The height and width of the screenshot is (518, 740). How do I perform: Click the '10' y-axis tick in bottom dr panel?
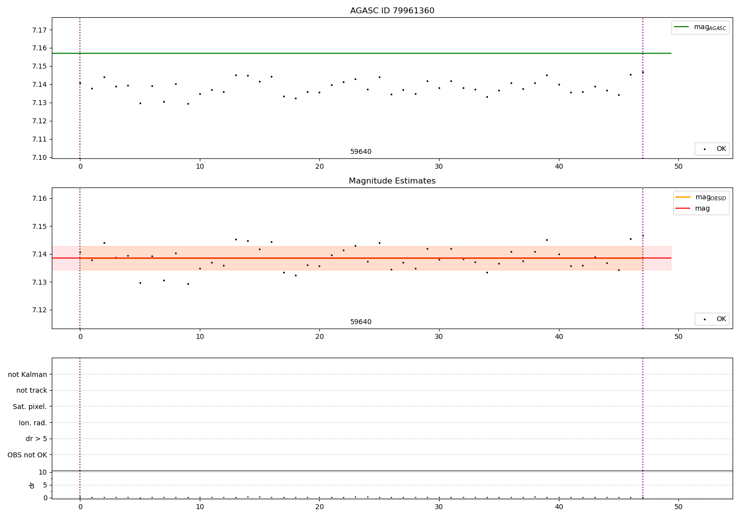click(x=43, y=472)
